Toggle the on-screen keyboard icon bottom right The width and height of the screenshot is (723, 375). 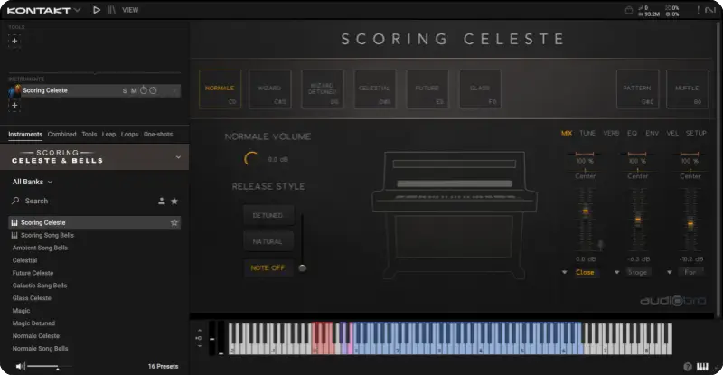(702, 367)
